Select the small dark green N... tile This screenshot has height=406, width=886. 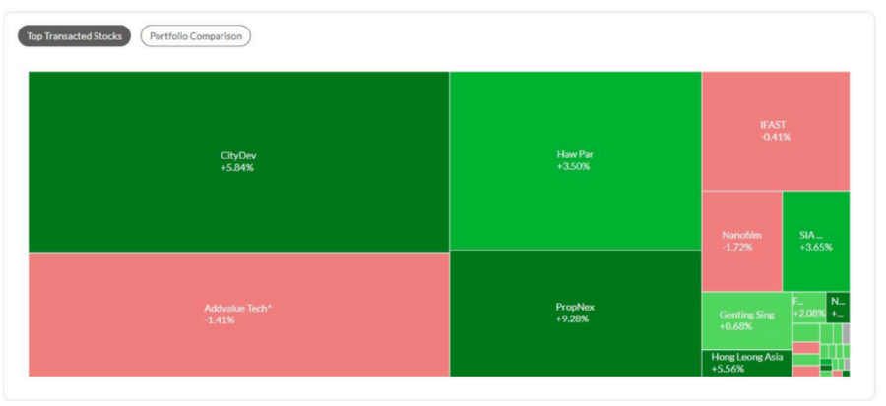click(838, 306)
